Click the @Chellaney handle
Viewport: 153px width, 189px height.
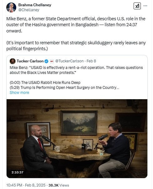pyautogui.click(x=29, y=10)
